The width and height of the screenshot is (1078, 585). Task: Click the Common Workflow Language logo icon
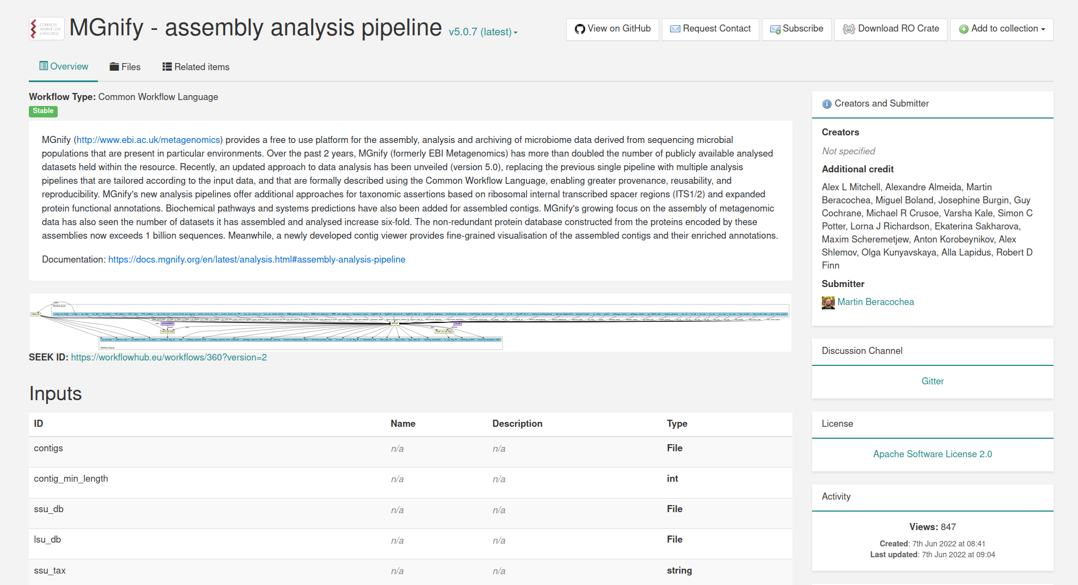[47, 29]
